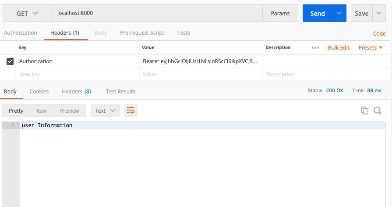Expand the Save button dropdown arrow
Viewport: 392px width, 207px height.
[378, 13]
